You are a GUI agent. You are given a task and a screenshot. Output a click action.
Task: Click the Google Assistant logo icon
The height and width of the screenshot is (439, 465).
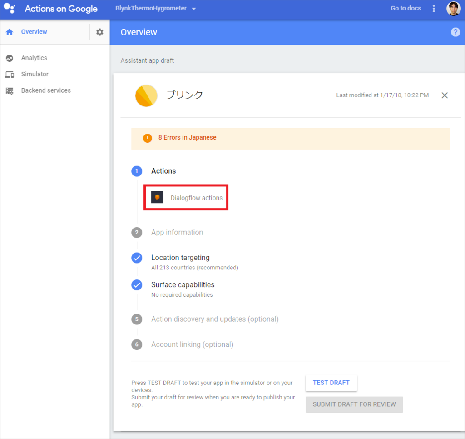pyautogui.click(x=9, y=8)
